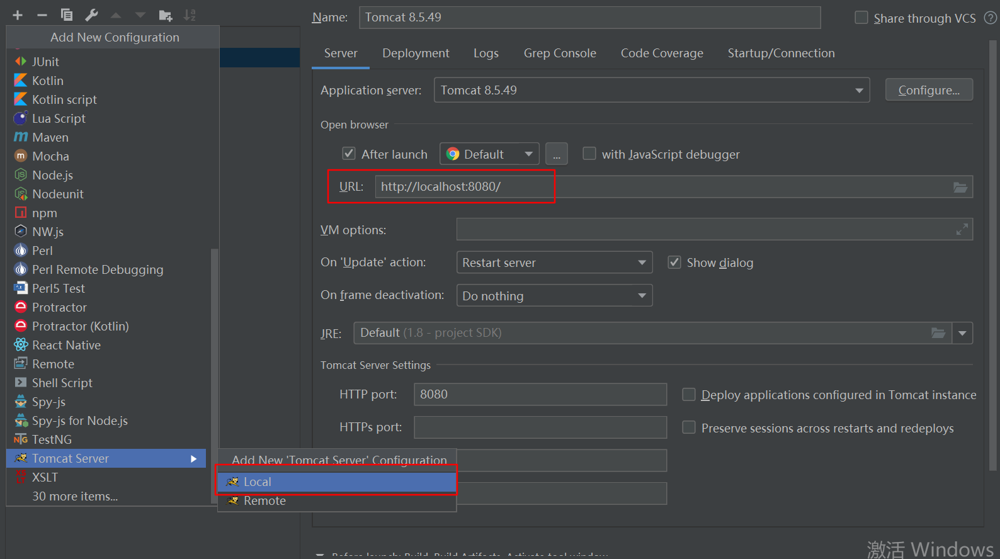Click the HTTP port field
This screenshot has height=559, width=1000.
tap(540, 395)
